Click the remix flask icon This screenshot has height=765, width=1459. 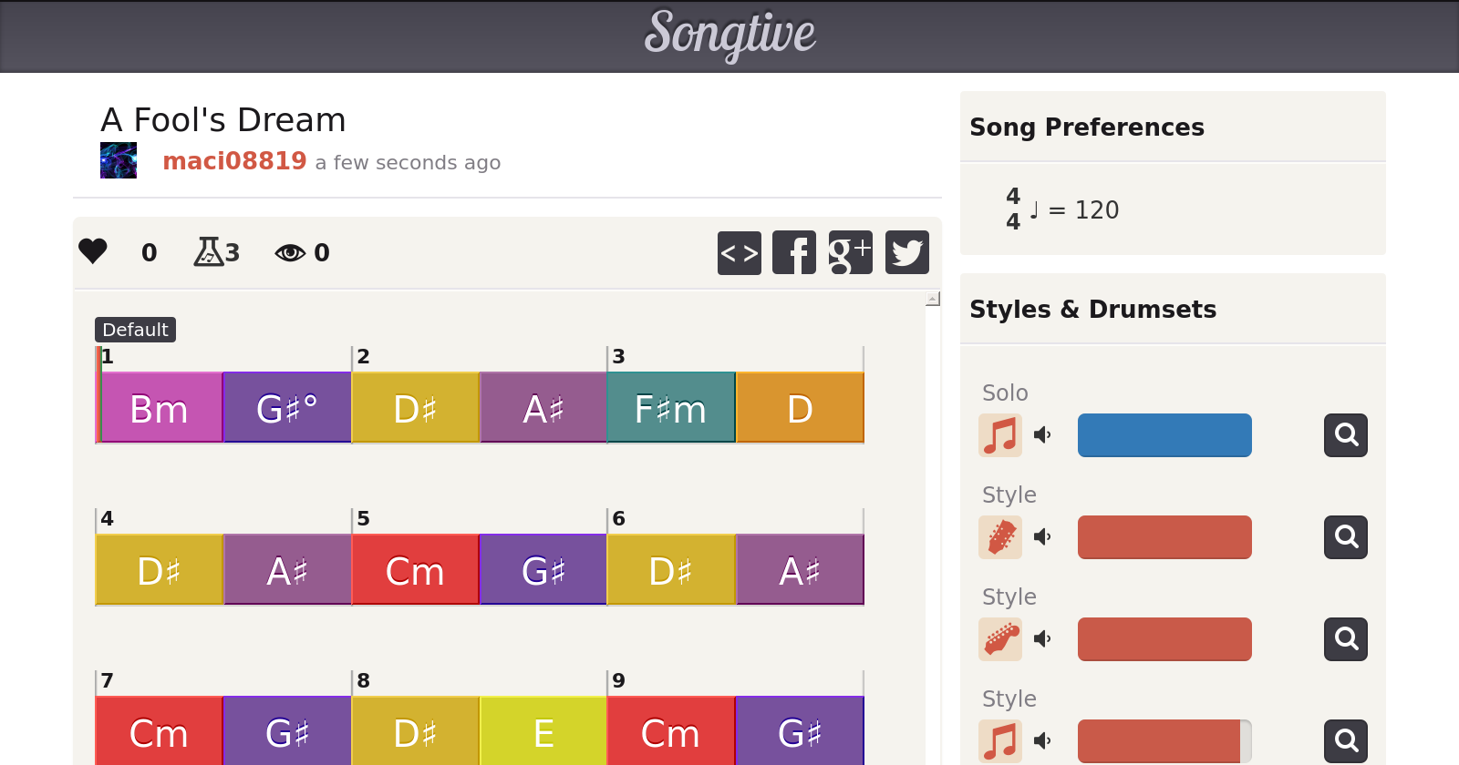[209, 251]
